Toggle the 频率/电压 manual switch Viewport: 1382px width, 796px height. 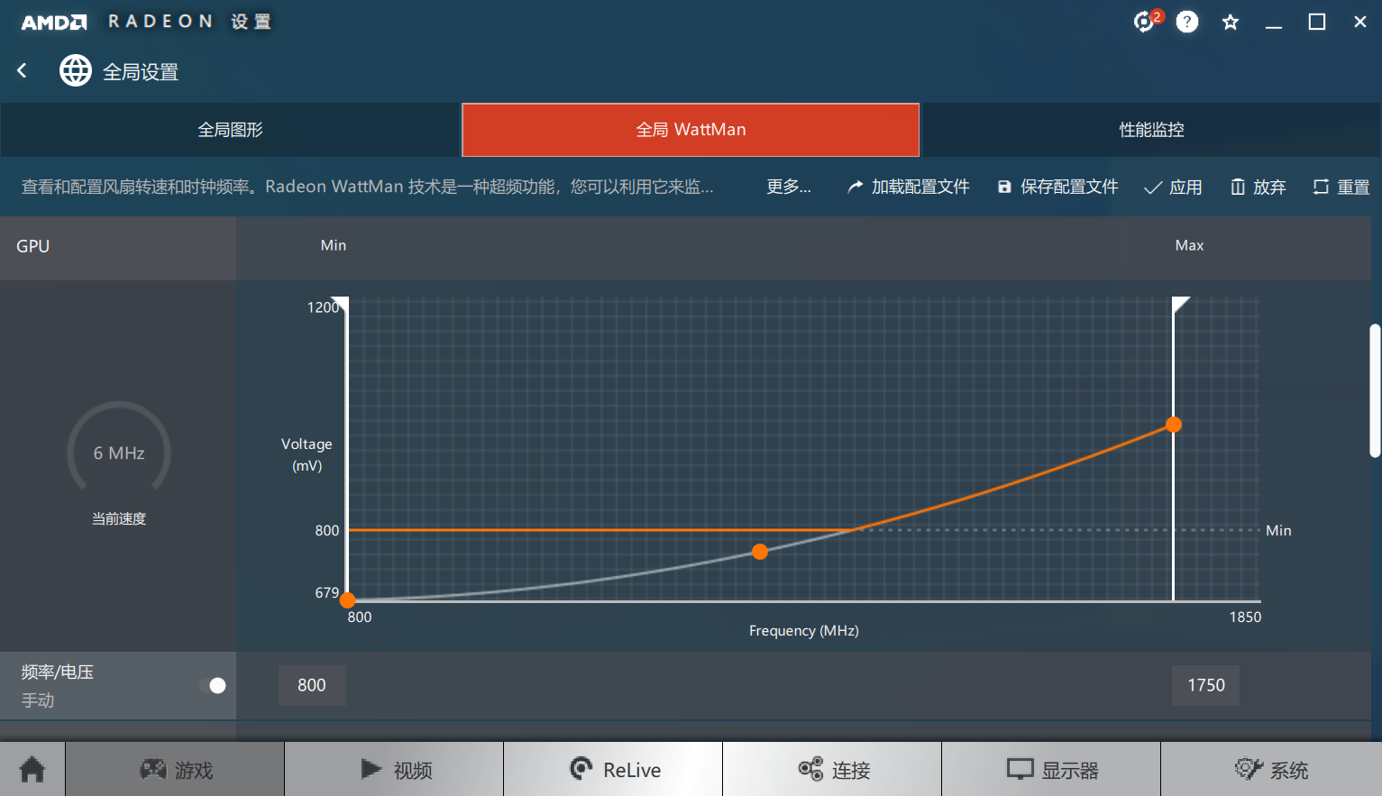pos(213,686)
